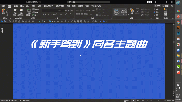Viewport: 182px width, 102px height.
Task: Switch to the iSlide tab
Action: coord(16,6)
